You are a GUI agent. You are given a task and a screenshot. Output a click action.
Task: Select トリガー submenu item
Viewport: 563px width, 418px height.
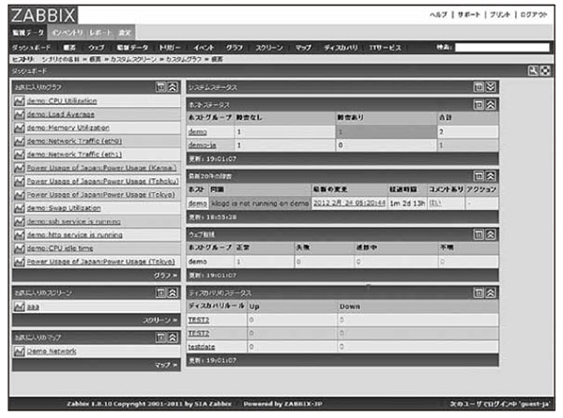click(170, 47)
